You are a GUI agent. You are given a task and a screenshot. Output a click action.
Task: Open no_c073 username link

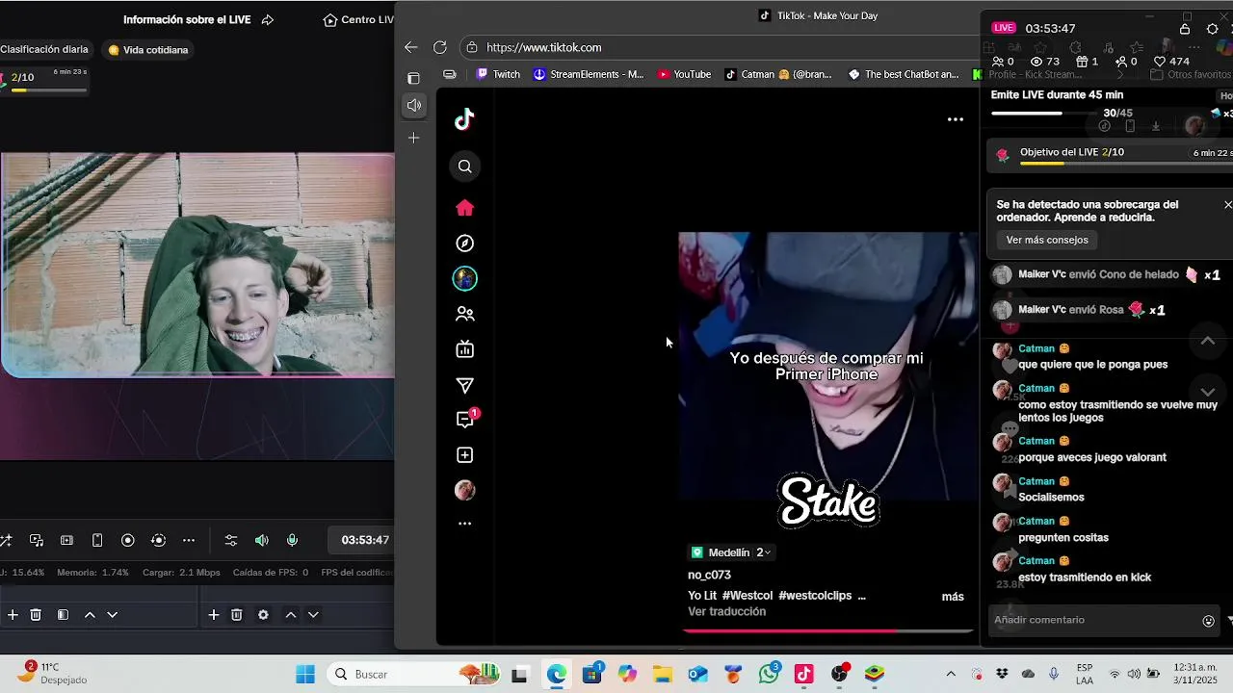click(x=709, y=576)
